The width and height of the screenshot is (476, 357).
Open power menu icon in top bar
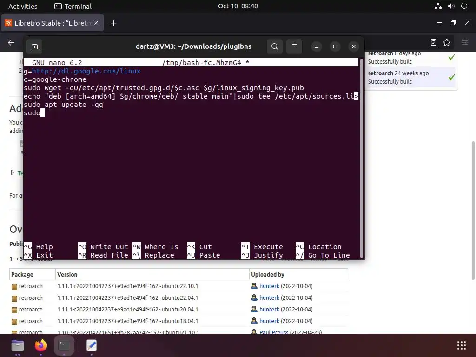click(x=464, y=6)
